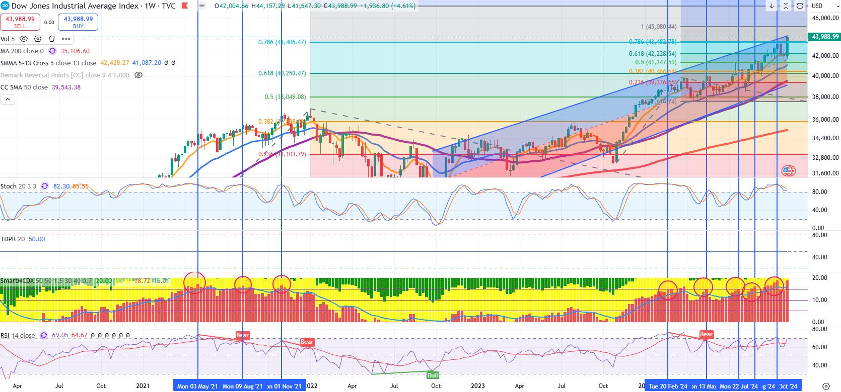The image size is (841, 392).
Task: Click the time axis settings gear icon
Action: click(825, 386)
